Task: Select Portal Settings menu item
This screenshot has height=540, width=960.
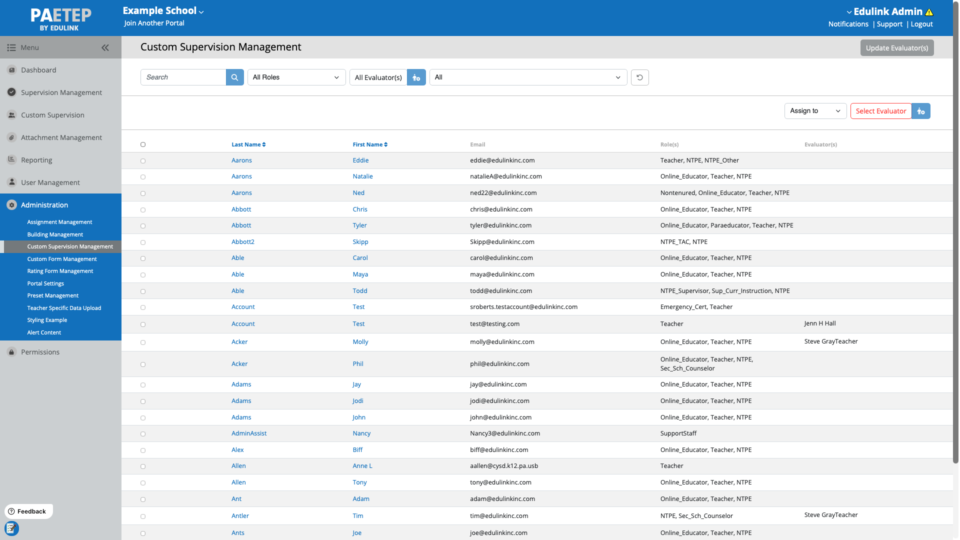Action: coord(45,283)
